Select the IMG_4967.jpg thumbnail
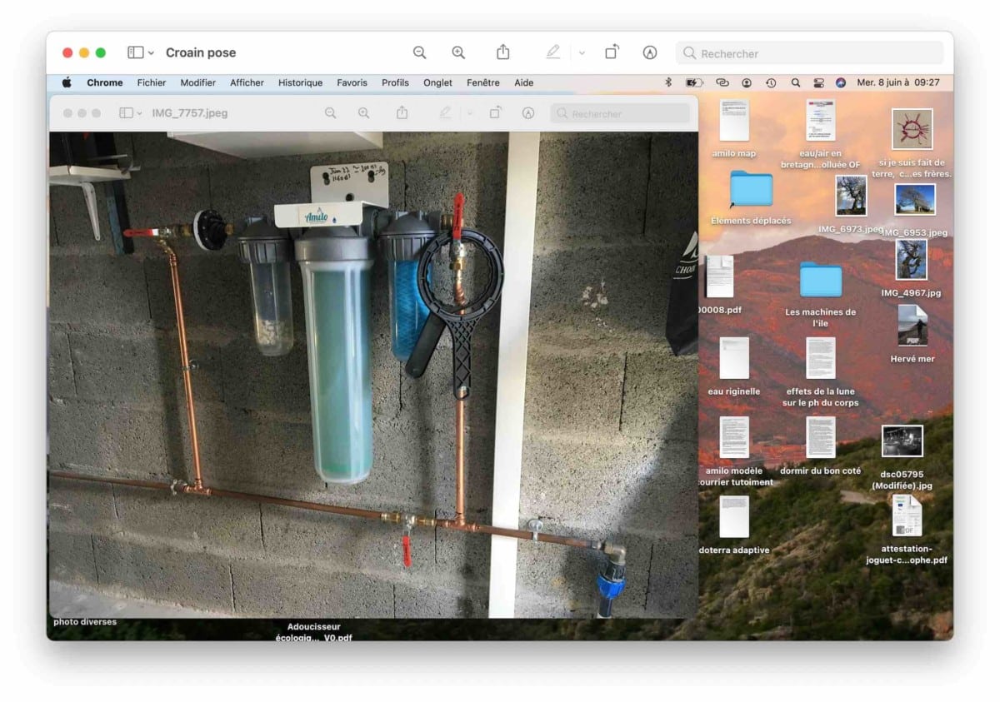Image resolution: width=1000 pixels, height=702 pixels. tap(912, 259)
